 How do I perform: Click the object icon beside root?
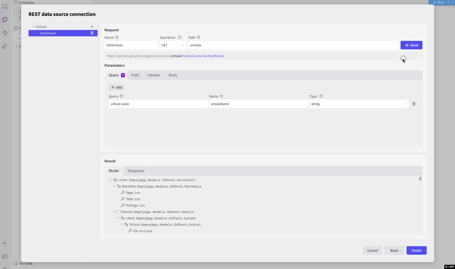115,180
